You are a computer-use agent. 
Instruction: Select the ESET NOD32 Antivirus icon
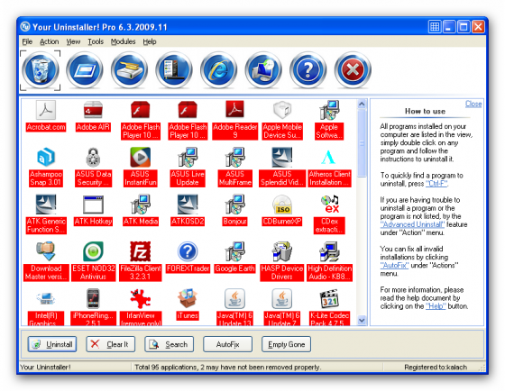(93, 251)
